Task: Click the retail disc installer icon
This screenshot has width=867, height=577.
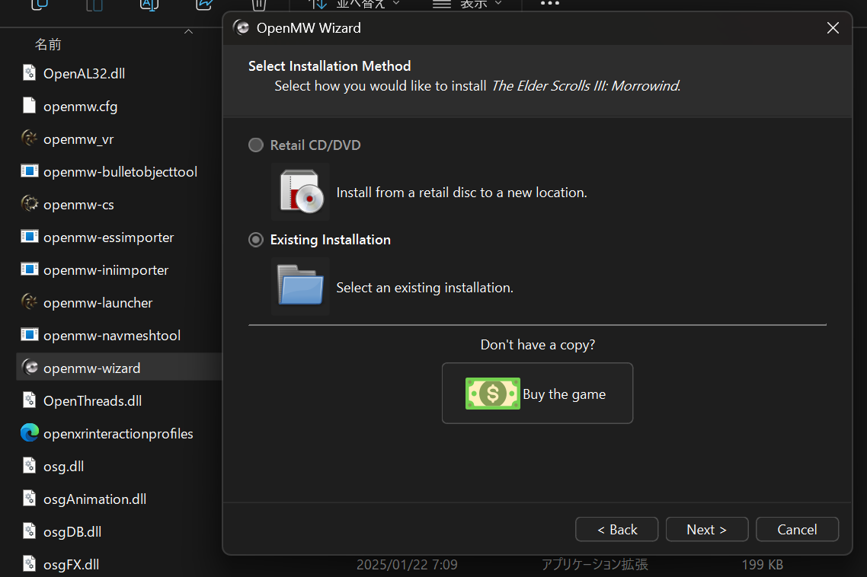Action: [x=300, y=192]
